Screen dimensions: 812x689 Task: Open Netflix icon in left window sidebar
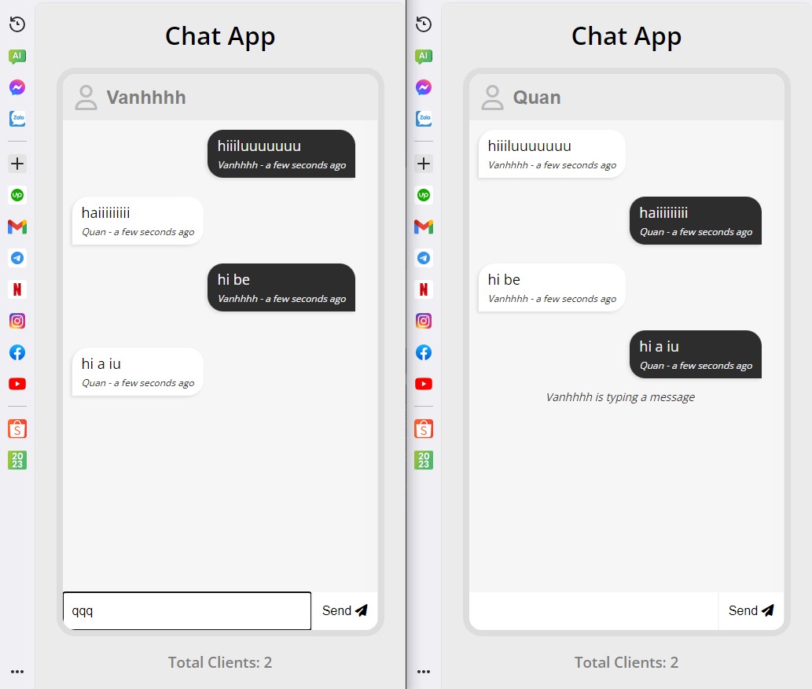point(17,289)
